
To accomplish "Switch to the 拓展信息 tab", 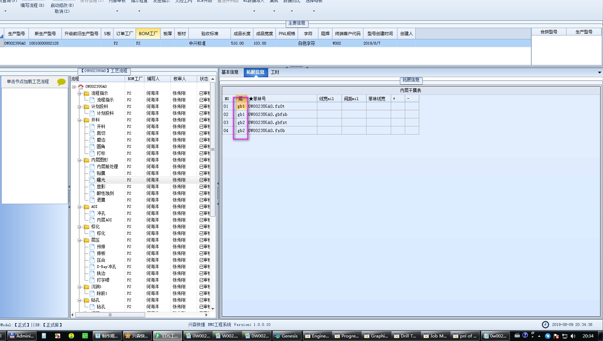I will (x=255, y=72).
